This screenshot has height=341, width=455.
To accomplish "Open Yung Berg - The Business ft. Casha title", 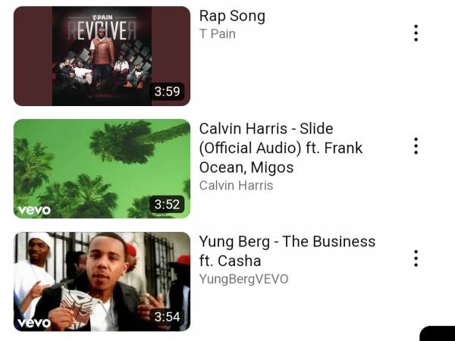I will 287,251.
